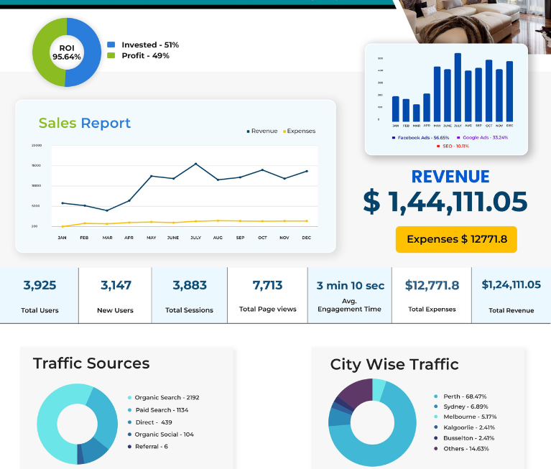The image size is (551, 469).
Task: Click the Organic Search - 2192 legend dot
Action: [x=129, y=398]
